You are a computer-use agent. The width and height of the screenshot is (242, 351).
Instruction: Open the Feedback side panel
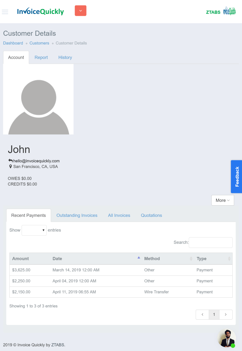[x=237, y=177]
